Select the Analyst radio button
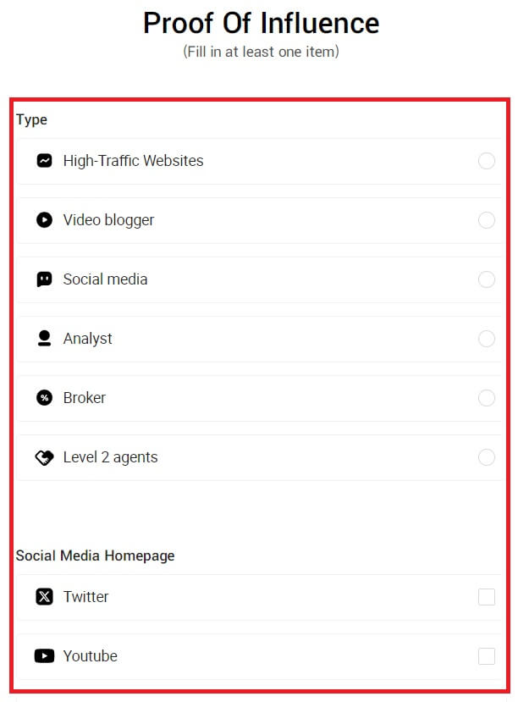 pos(487,339)
